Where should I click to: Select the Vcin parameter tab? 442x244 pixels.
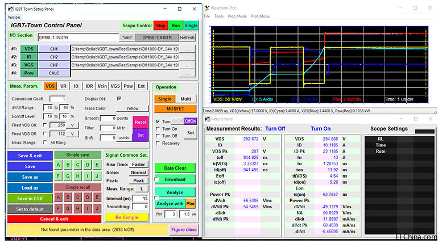point(102,86)
